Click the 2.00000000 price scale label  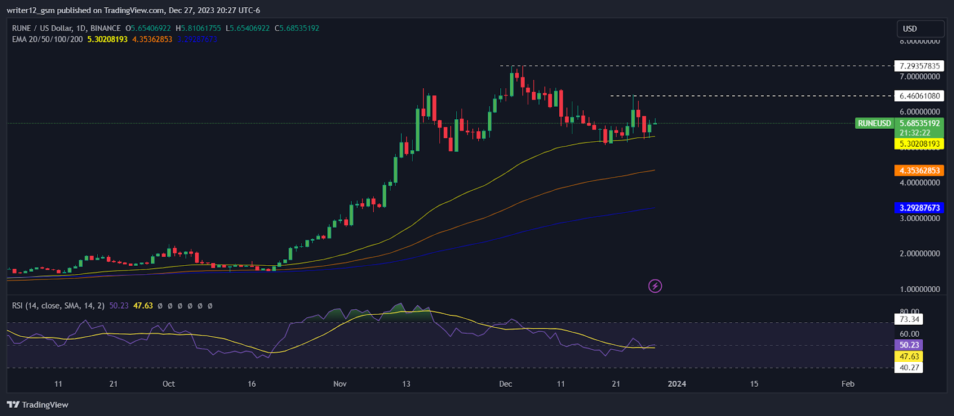920,254
